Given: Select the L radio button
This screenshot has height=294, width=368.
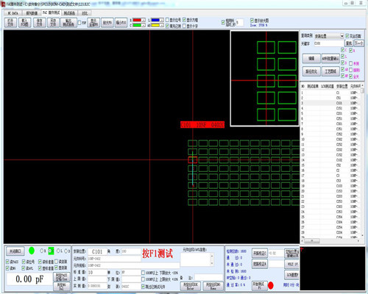Looking at the screenshot, I should [x=58, y=251].
